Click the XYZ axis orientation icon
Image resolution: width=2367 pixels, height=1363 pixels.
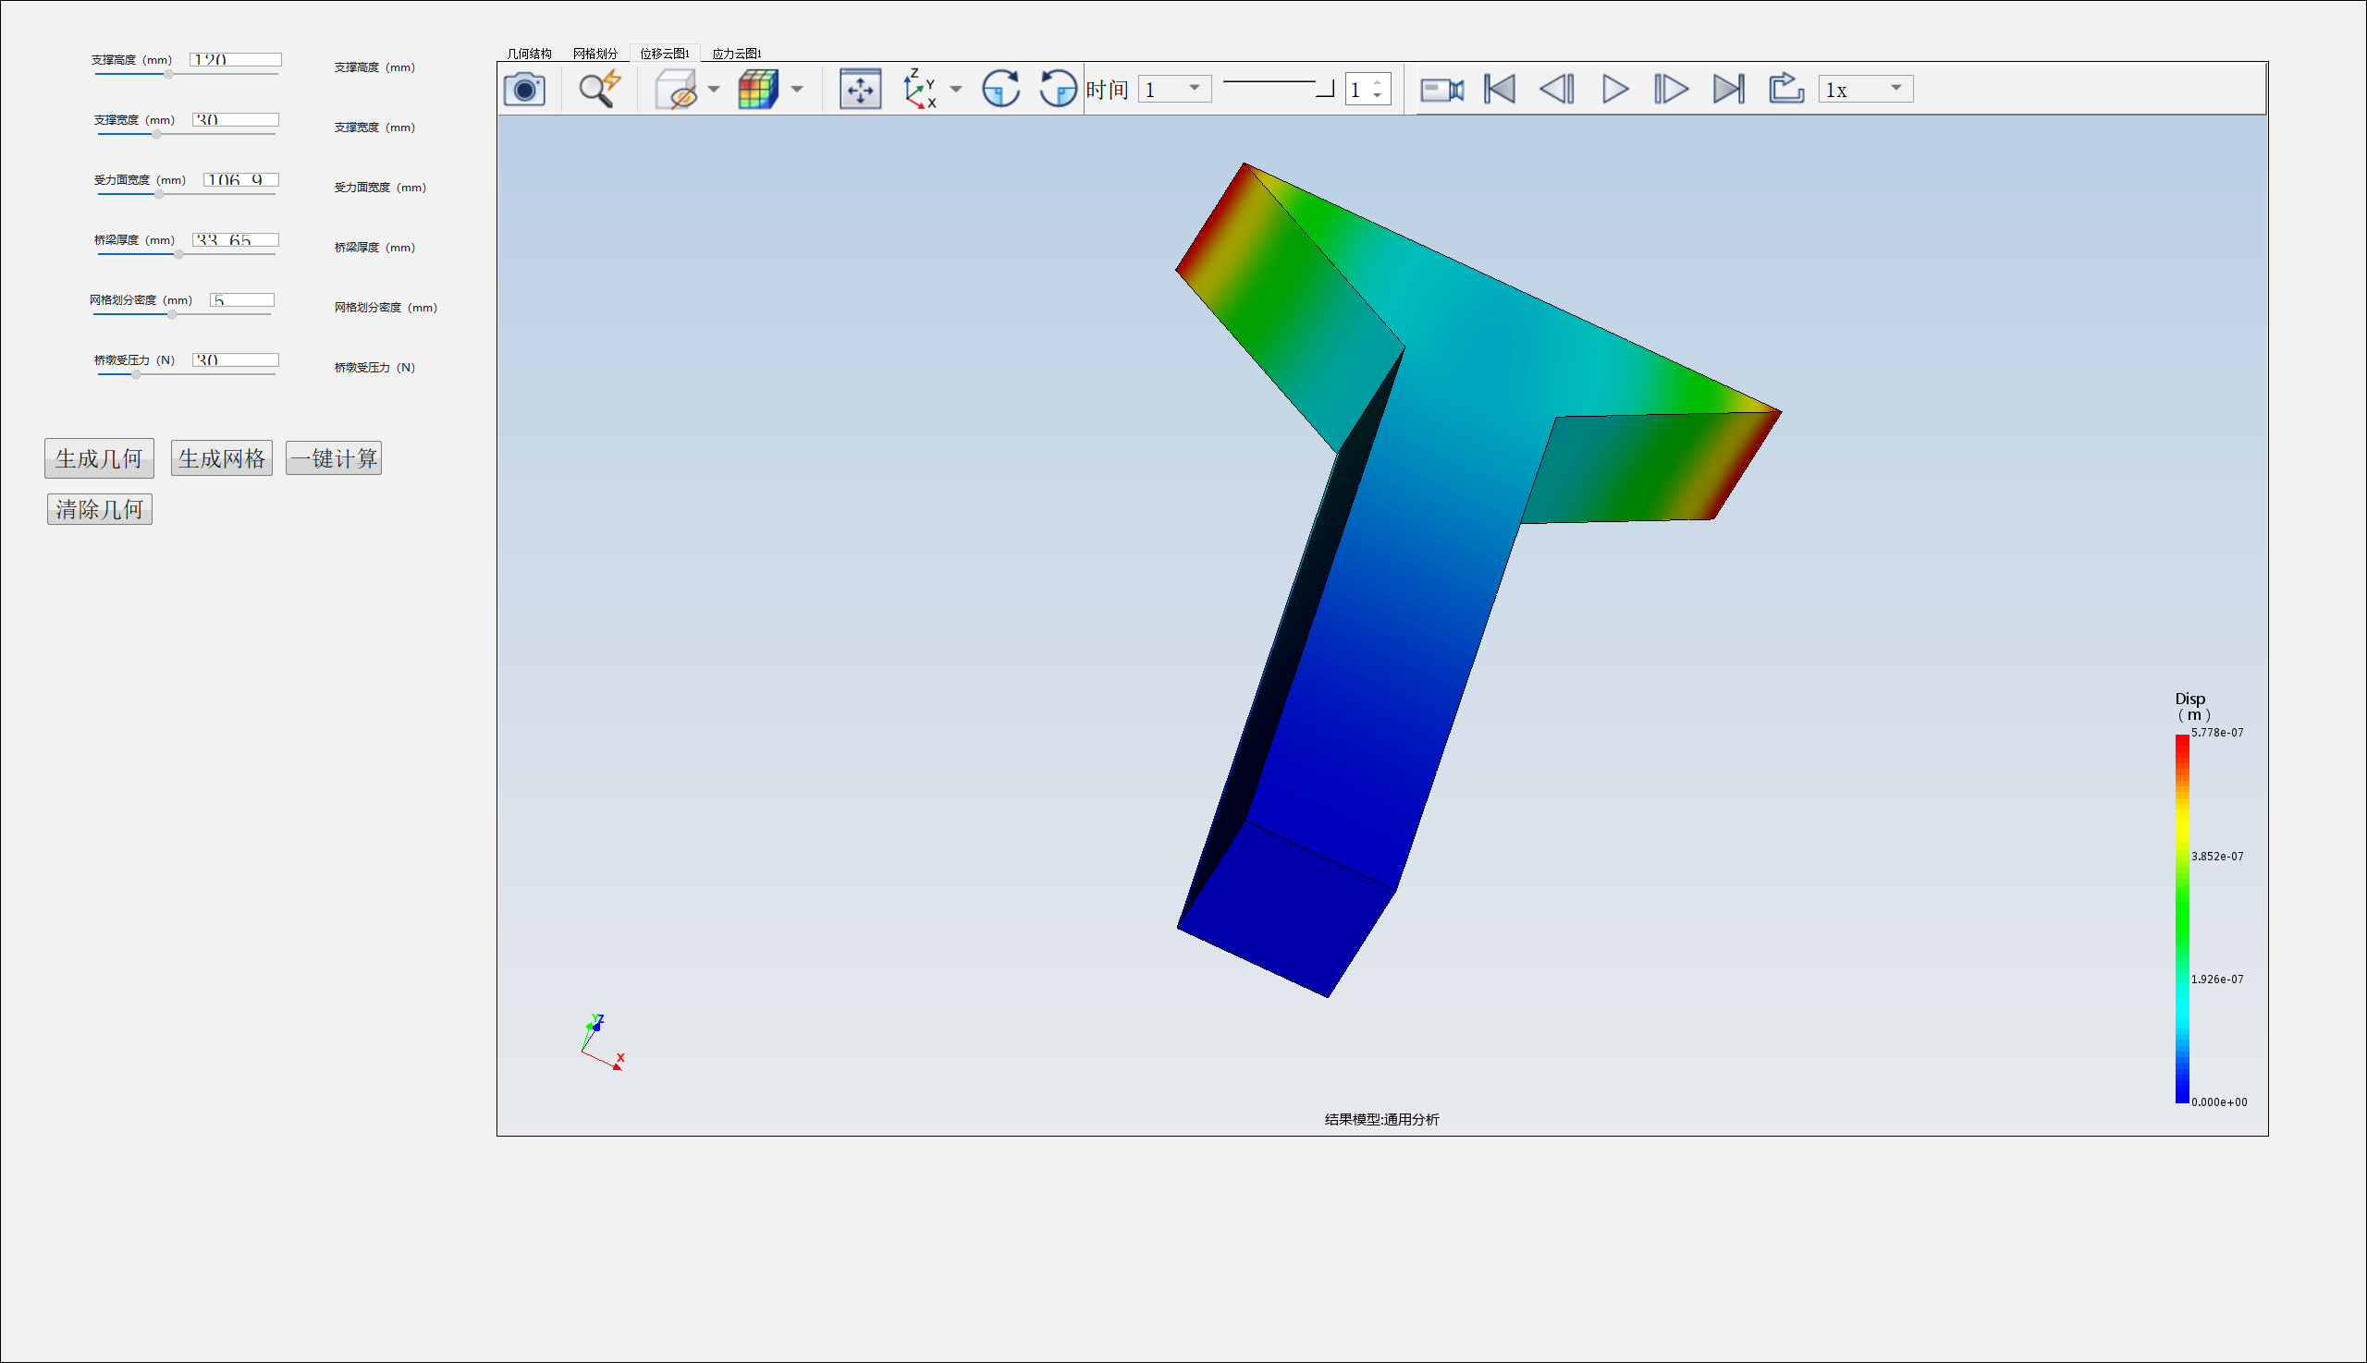[920, 89]
